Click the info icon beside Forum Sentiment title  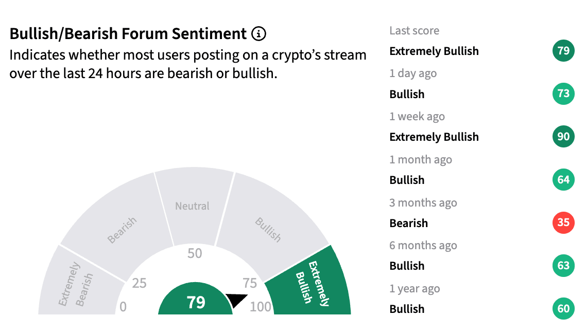pyautogui.click(x=258, y=33)
